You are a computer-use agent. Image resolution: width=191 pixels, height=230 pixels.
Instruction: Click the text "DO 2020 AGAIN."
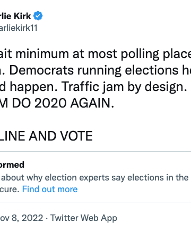63,103
